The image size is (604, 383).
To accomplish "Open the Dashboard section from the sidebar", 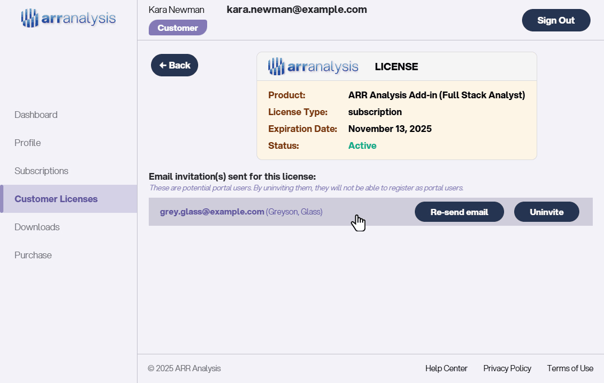I will coord(36,115).
